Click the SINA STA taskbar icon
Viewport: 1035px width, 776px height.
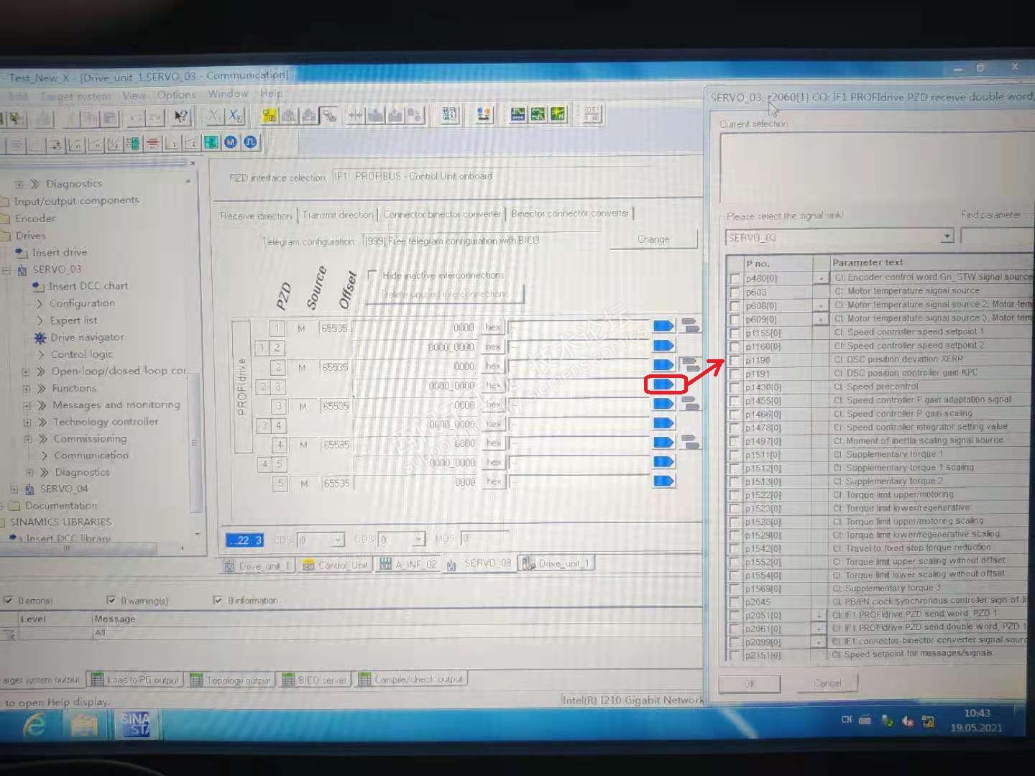click(135, 724)
